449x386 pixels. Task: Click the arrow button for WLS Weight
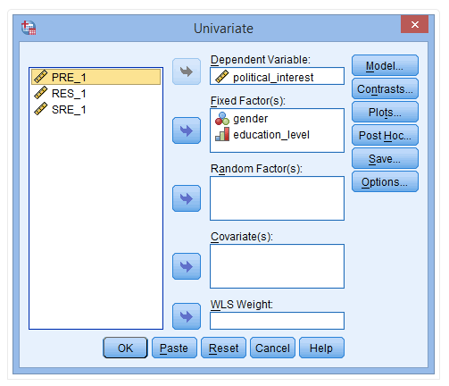(187, 316)
